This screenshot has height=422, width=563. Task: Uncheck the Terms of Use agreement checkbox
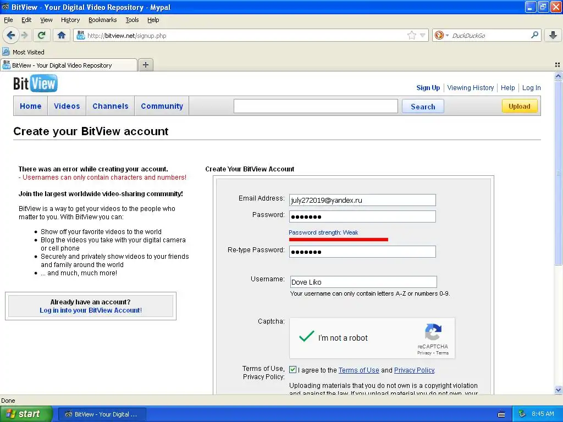click(x=292, y=370)
